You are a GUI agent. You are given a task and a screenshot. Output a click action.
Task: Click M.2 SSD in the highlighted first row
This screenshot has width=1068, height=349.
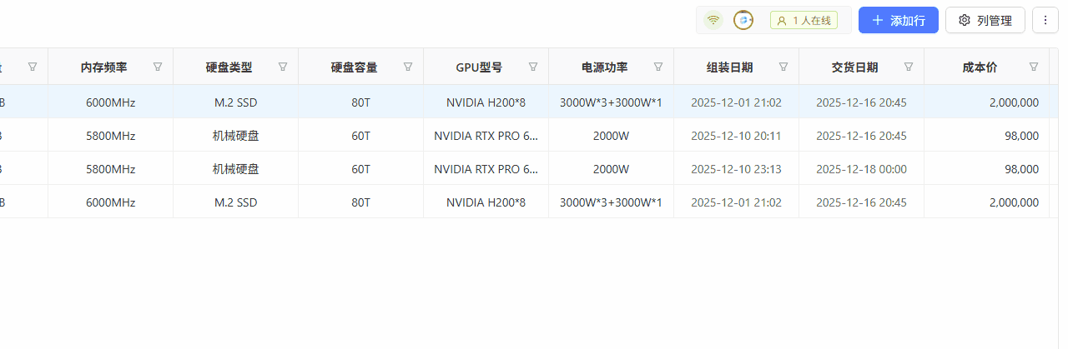(x=235, y=102)
